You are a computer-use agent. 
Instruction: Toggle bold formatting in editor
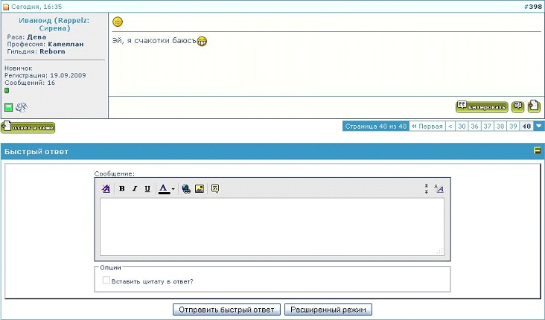pos(121,189)
